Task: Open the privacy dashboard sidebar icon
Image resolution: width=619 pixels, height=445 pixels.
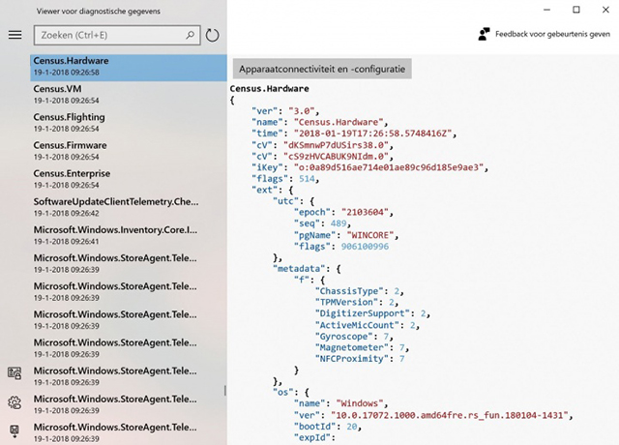Action: coord(15,373)
